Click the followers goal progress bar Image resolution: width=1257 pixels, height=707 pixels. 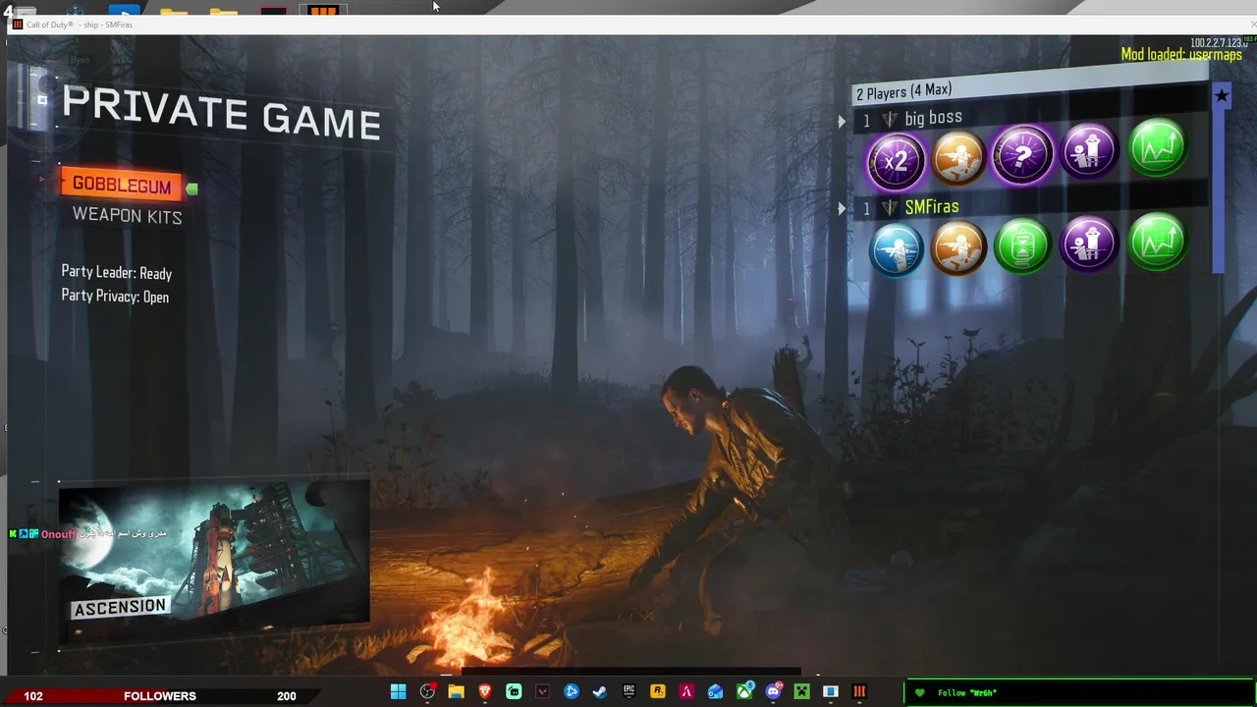(161, 695)
